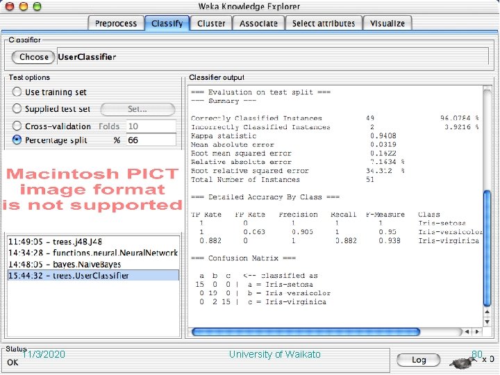Go to the Associate tab
500x375 pixels.
point(258,24)
